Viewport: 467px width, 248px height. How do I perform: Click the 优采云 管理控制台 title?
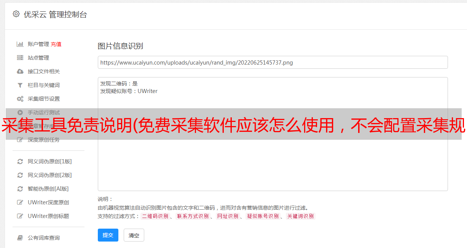(56, 14)
